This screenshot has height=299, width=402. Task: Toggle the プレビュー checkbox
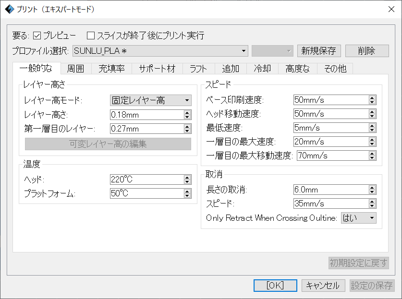(x=37, y=36)
